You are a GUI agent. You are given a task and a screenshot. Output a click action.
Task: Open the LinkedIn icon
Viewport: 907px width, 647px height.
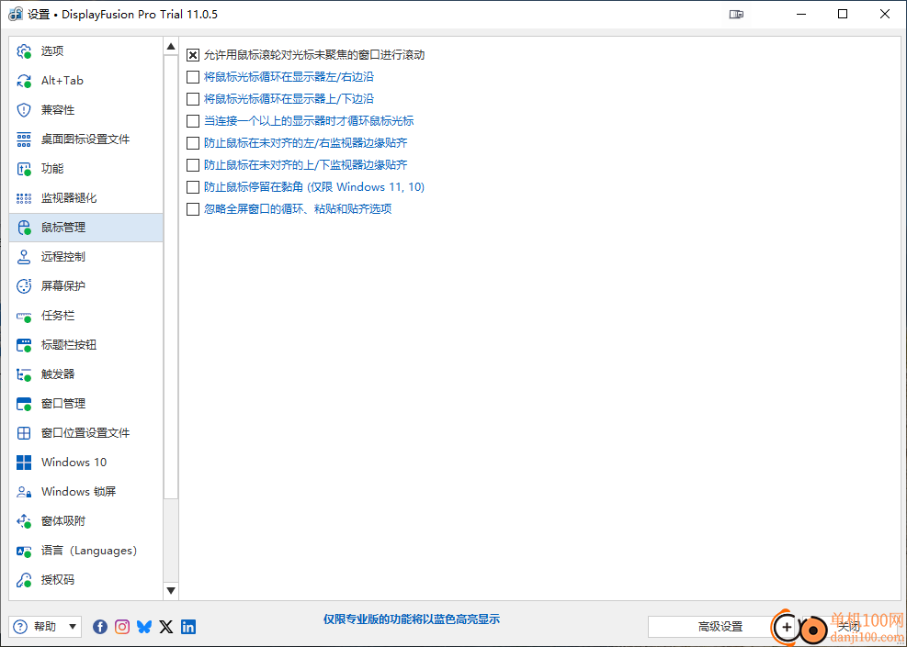pyautogui.click(x=188, y=626)
